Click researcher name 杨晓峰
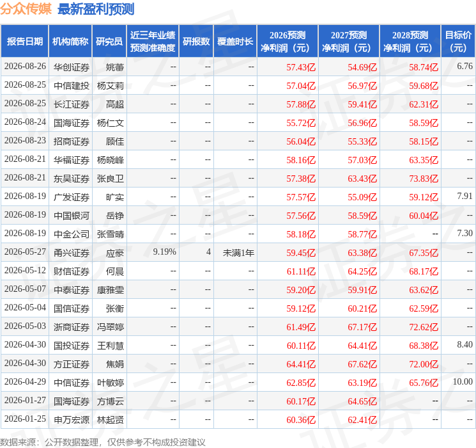This screenshot has width=476, height=448. click(x=110, y=160)
